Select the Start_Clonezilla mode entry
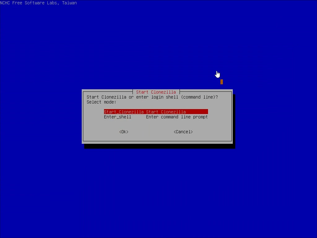Viewport: 317px width, 238px height. tap(124, 112)
